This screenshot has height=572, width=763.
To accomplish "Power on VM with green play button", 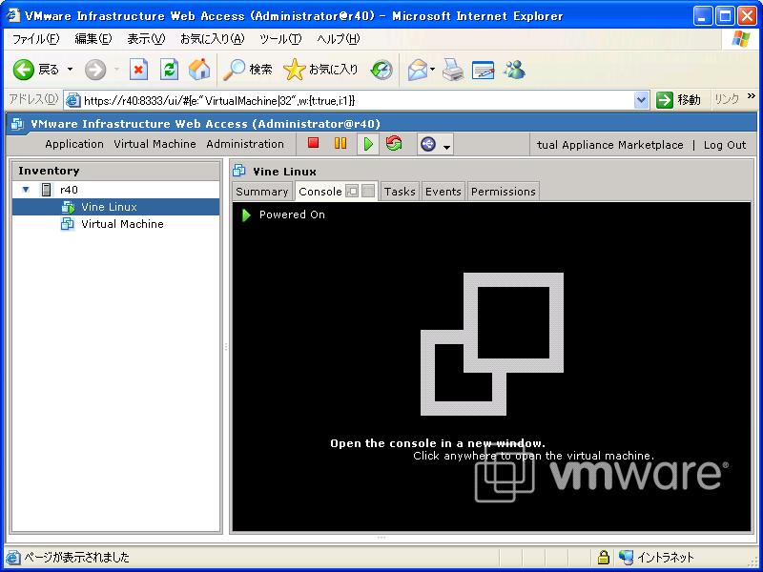I will 368,144.
